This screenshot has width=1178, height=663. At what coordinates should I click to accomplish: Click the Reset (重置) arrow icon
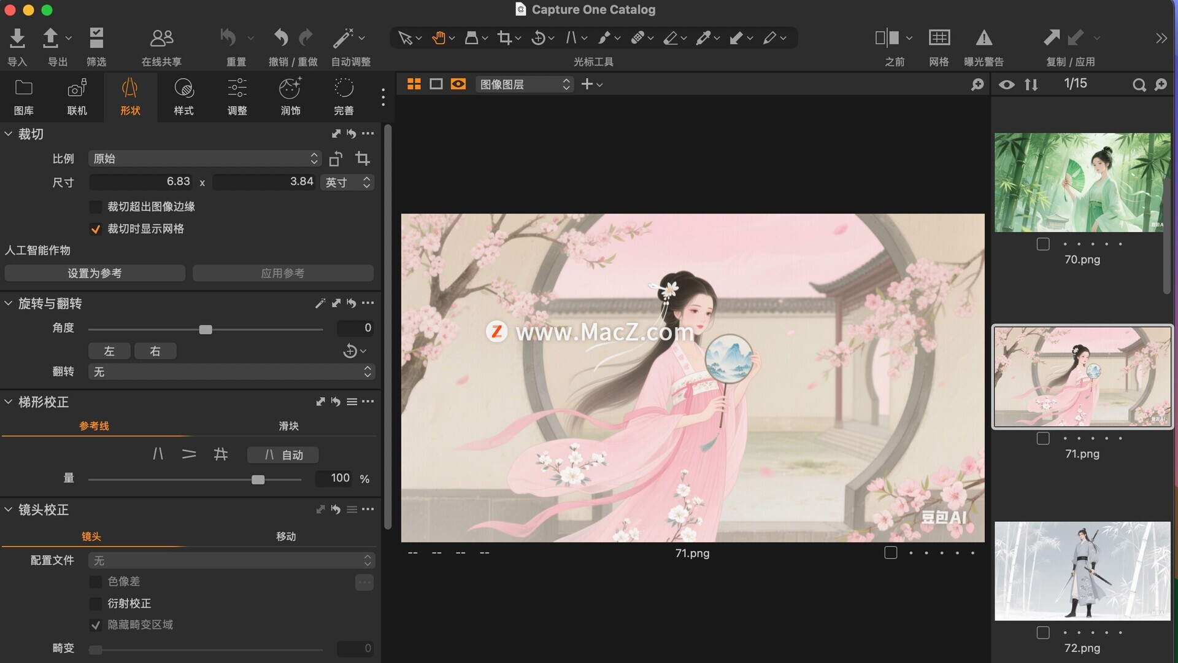point(228,38)
